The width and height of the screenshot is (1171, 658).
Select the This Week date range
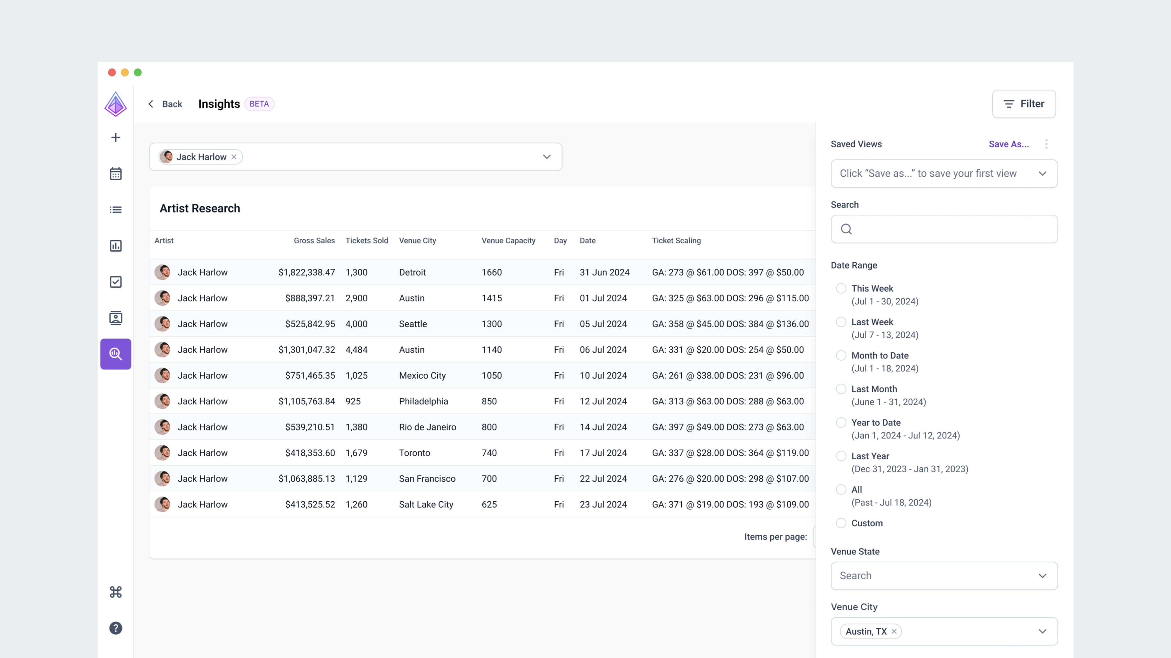coord(841,288)
